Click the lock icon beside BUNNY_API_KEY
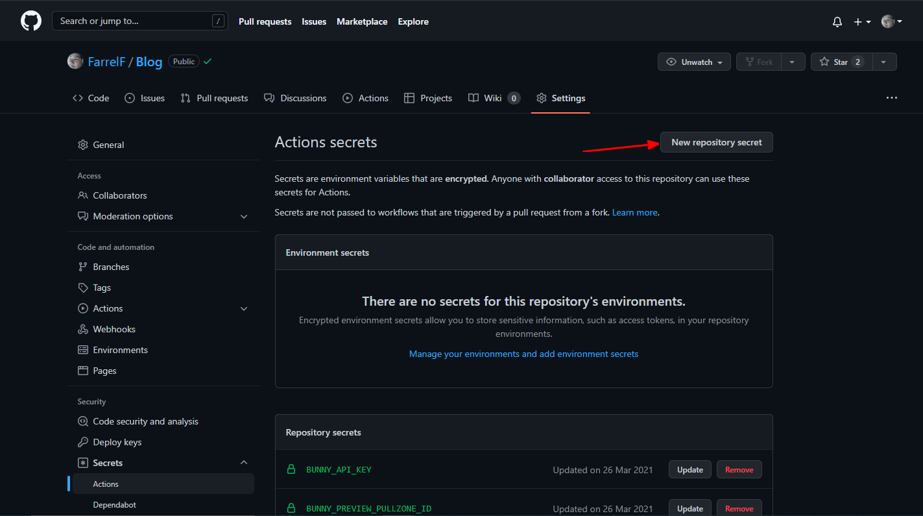This screenshot has height=516, width=923. pos(291,469)
